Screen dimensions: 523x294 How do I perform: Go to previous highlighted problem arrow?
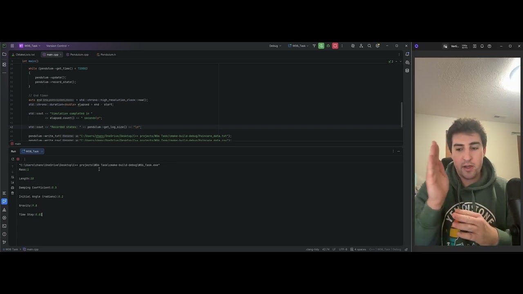pyautogui.click(x=396, y=61)
